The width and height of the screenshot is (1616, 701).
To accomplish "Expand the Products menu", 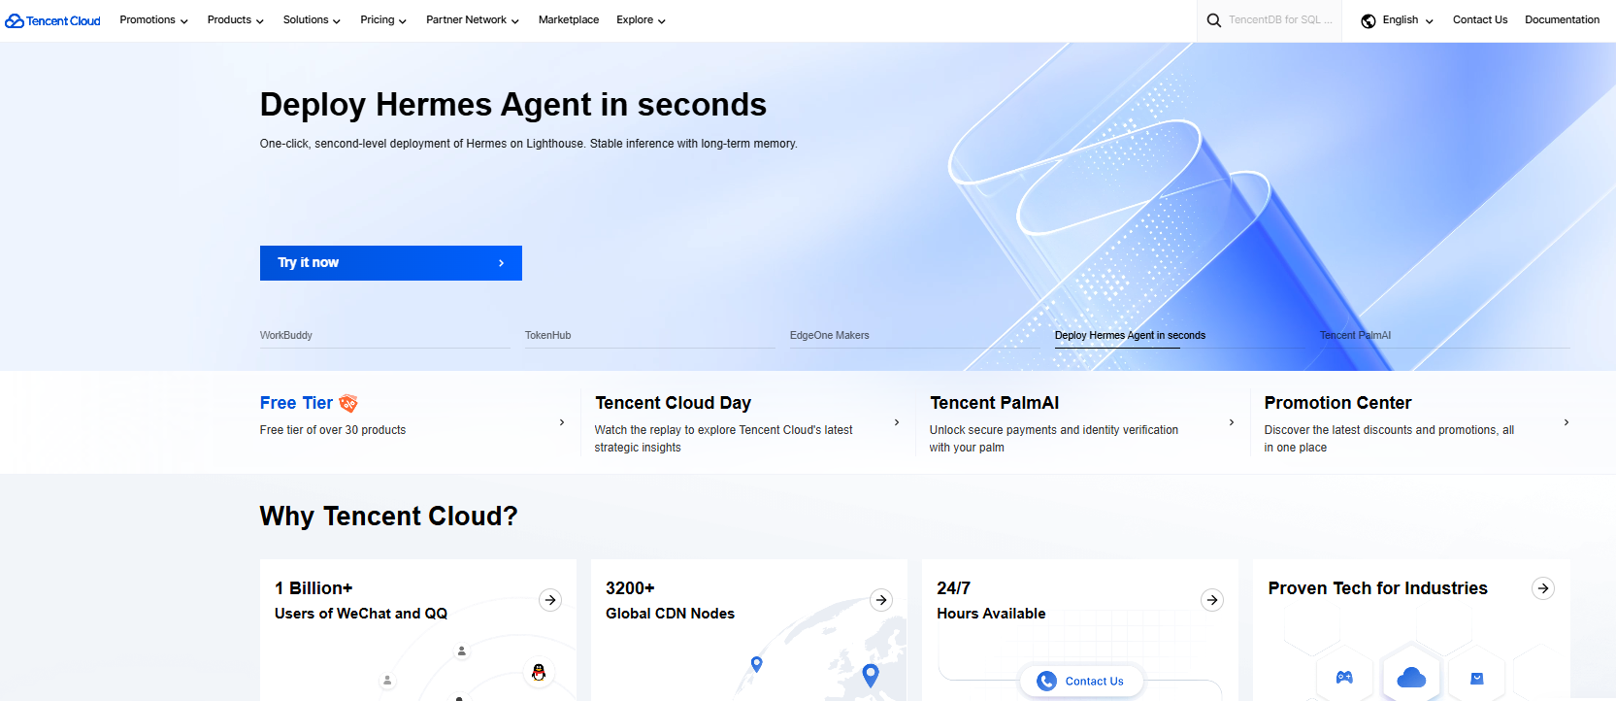I will [x=235, y=20].
